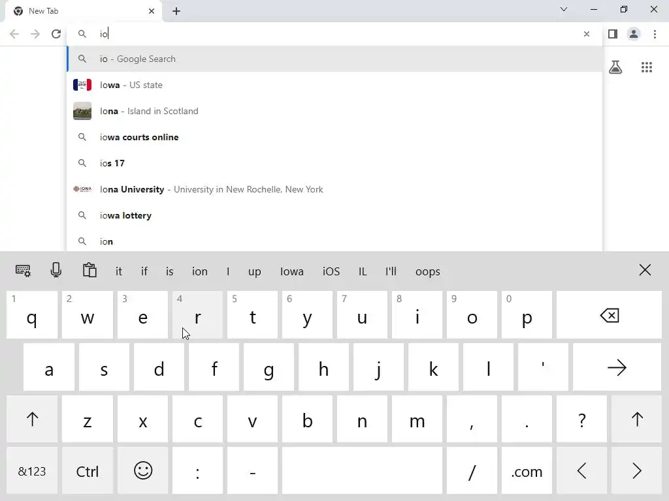Pick the word prediction 'it'
This screenshot has width=669, height=501.
pyautogui.click(x=119, y=271)
